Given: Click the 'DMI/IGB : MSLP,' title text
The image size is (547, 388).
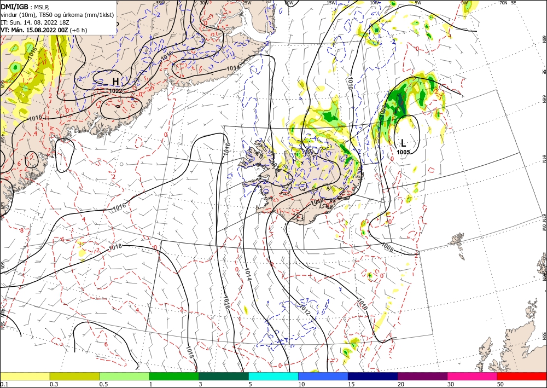Looking at the screenshot, I should [x=25, y=6].
